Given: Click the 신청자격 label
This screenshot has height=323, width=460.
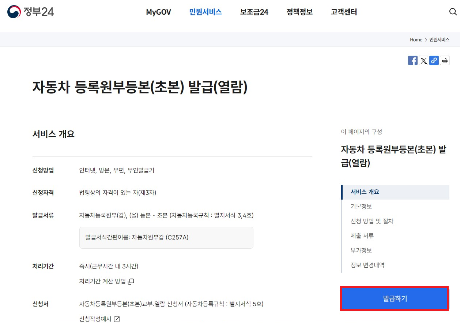Looking at the screenshot, I should [43, 193].
